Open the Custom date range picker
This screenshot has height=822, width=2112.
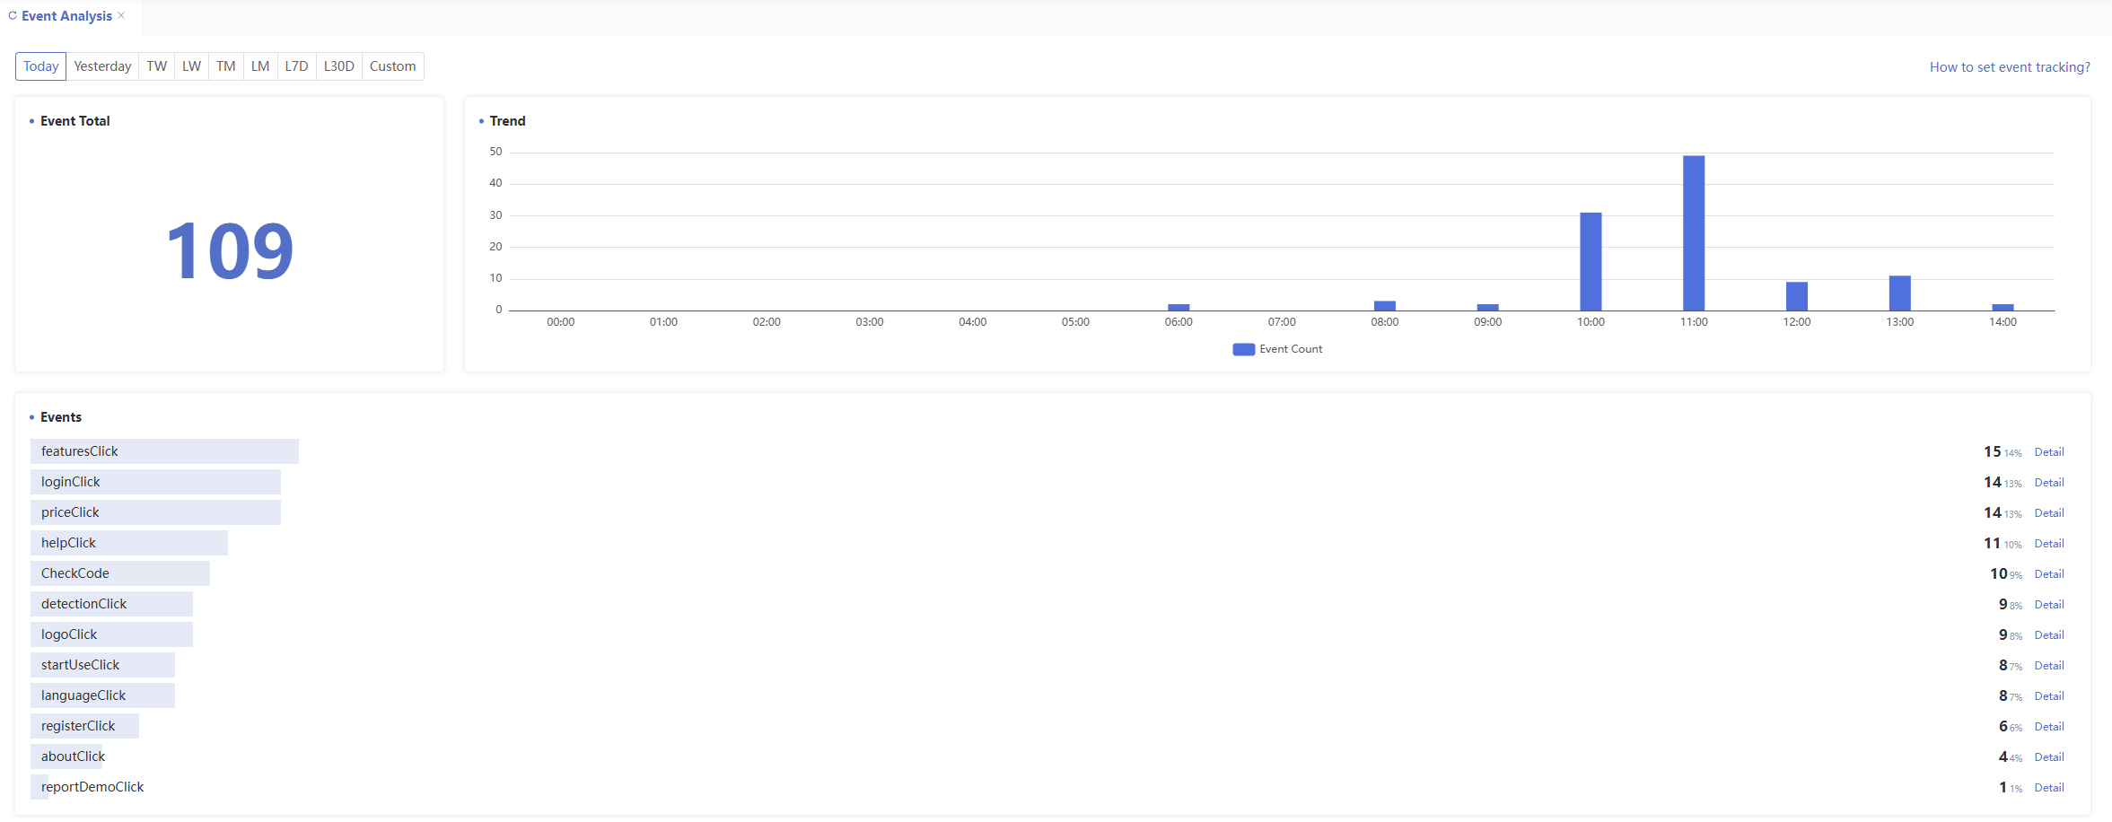[x=392, y=66]
